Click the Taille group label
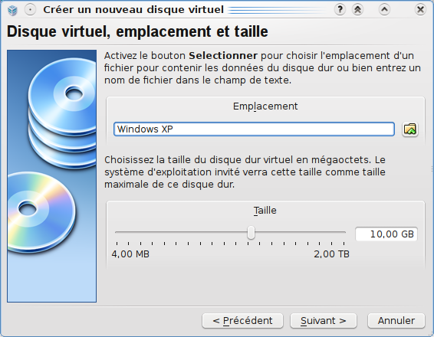 [265, 211]
